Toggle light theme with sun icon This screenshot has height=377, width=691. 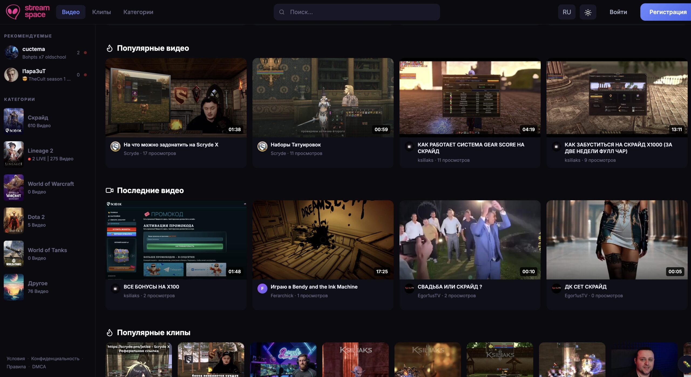[x=588, y=12]
